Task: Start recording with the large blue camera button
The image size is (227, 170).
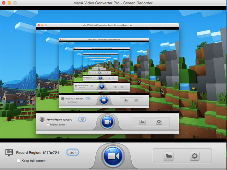Action: (113, 156)
